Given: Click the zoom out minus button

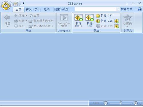Looking at the screenshot, I should point(106,103).
